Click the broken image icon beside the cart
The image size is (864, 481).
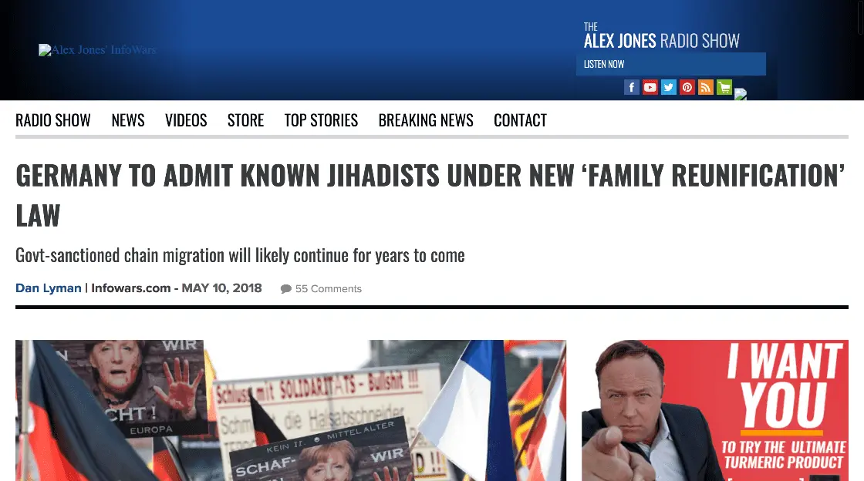click(x=741, y=95)
